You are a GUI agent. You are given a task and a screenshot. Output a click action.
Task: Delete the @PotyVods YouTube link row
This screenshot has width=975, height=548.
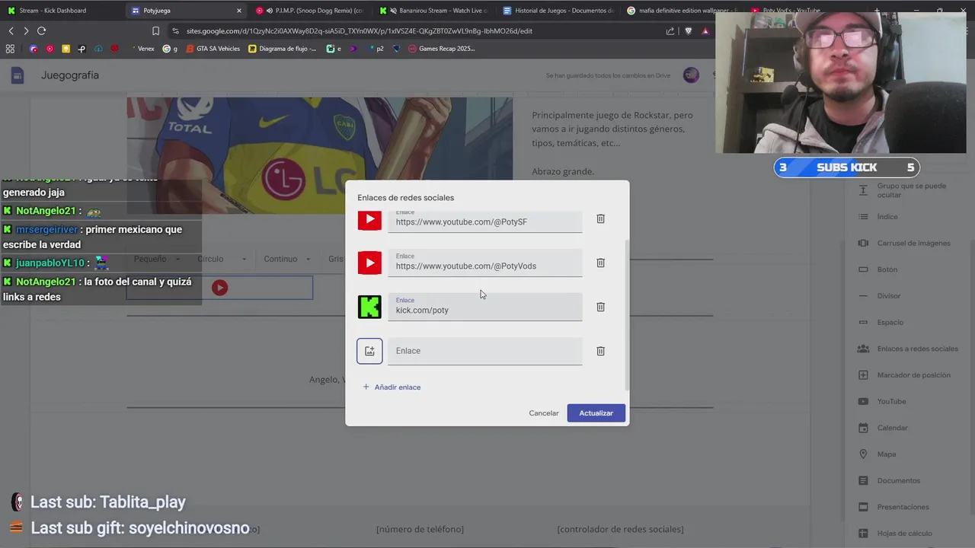tap(600, 263)
